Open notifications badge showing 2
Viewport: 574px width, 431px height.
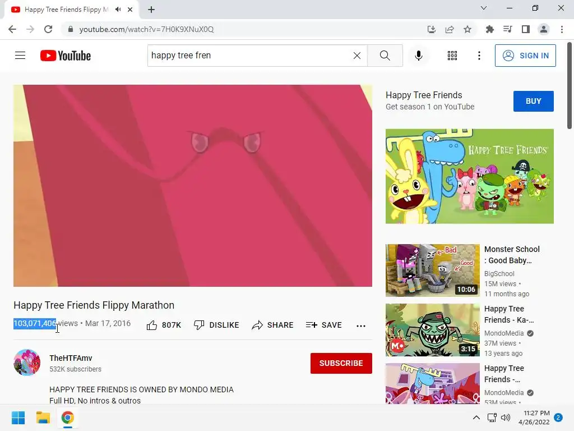pos(558,418)
